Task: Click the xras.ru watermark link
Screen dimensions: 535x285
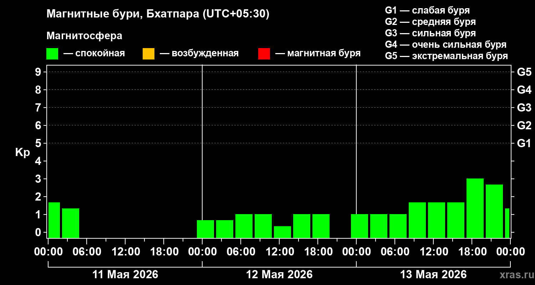Action: click(515, 274)
